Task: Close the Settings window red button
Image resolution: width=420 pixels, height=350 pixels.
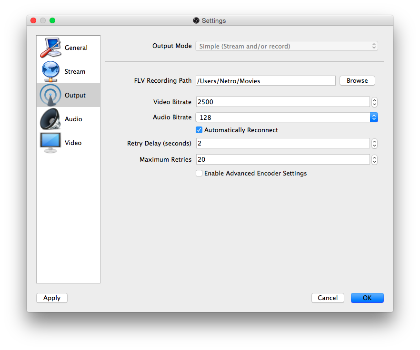Action: click(33, 20)
